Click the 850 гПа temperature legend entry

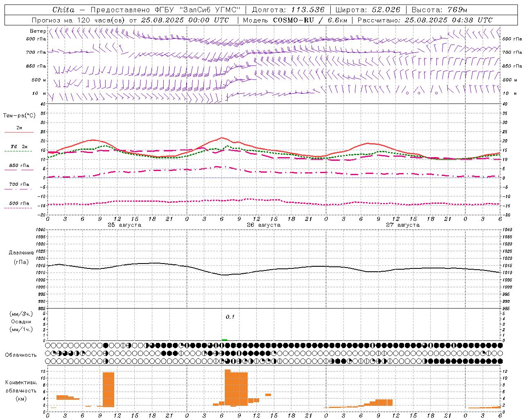click(x=19, y=166)
